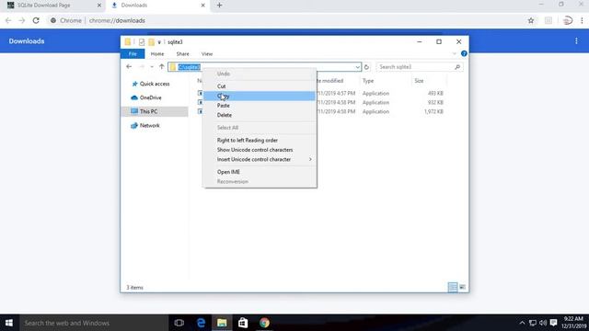Show hidden system tray icons
589x331 pixels.
522,323
